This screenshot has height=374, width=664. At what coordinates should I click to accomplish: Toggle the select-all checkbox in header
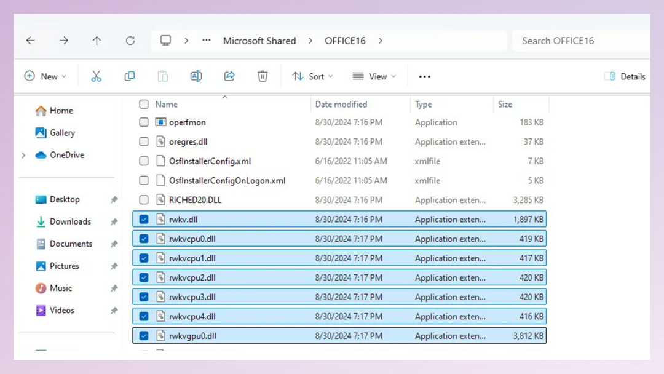[x=144, y=104]
